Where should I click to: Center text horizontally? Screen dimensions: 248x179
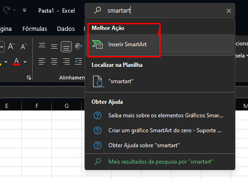[54, 61]
